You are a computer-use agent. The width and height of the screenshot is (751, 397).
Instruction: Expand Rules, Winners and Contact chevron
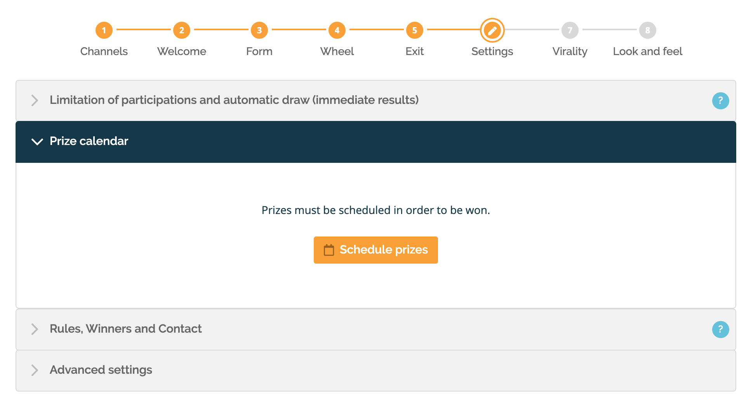tap(35, 329)
